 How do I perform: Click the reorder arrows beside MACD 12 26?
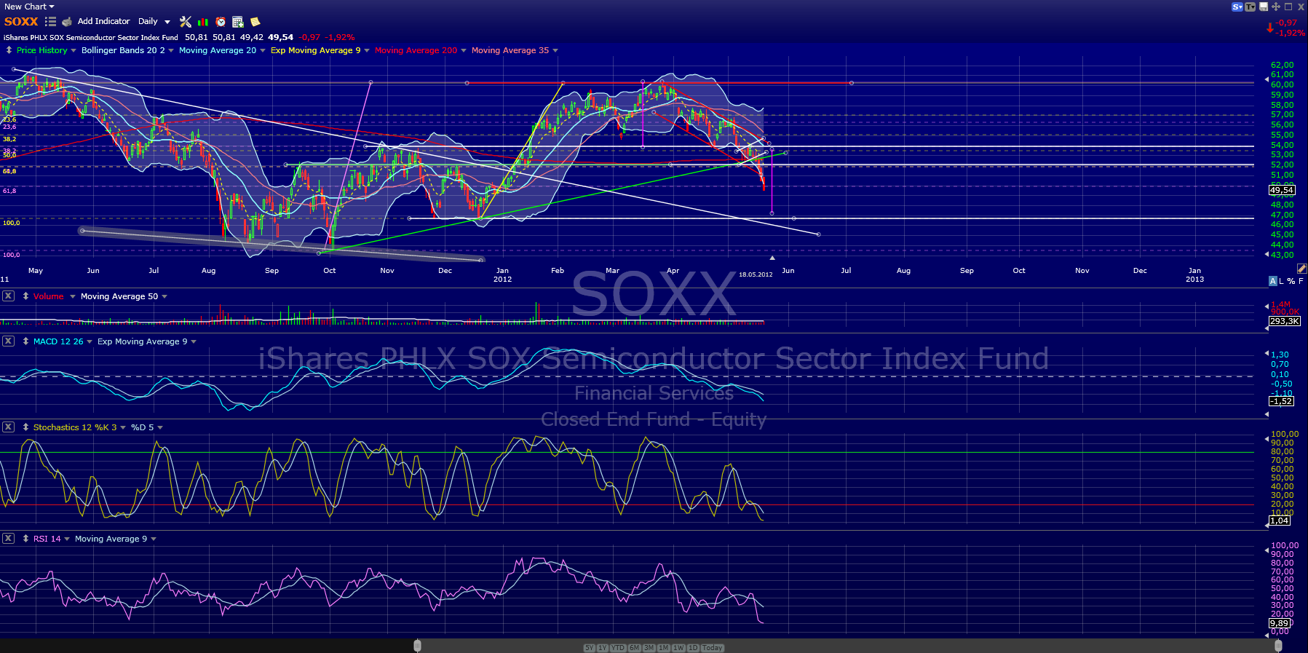point(25,341)
